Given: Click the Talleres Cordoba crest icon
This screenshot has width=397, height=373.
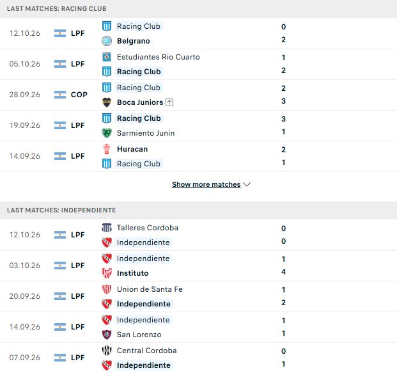Looking at the screenshot, I should pyautogui.click(x=107, y=228).
